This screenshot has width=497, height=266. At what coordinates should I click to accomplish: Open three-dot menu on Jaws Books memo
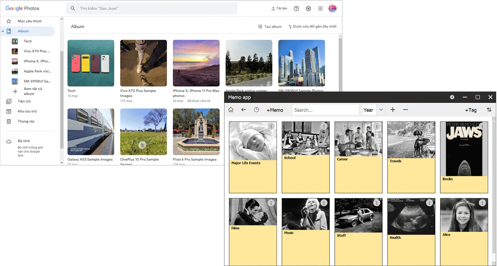tap(482, 127)
